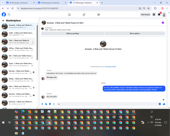Viewport: 170px width, 136px height.
Task: Click the phone number message 903-434-6038
Action: click(52, 97)
